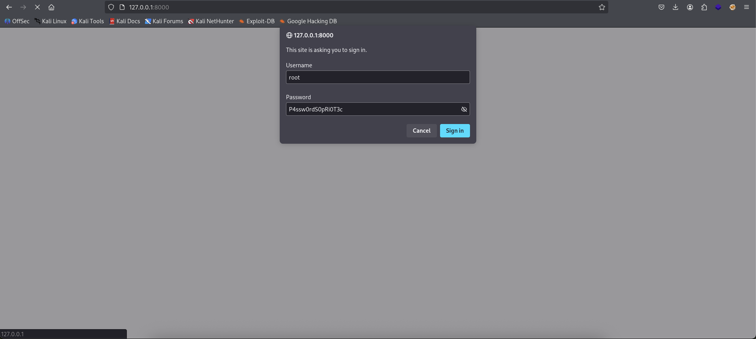Click the orange FoxyProxy extension icon
Screen dimensions: 756x339
pyautogui.click(x=732, y=7)
